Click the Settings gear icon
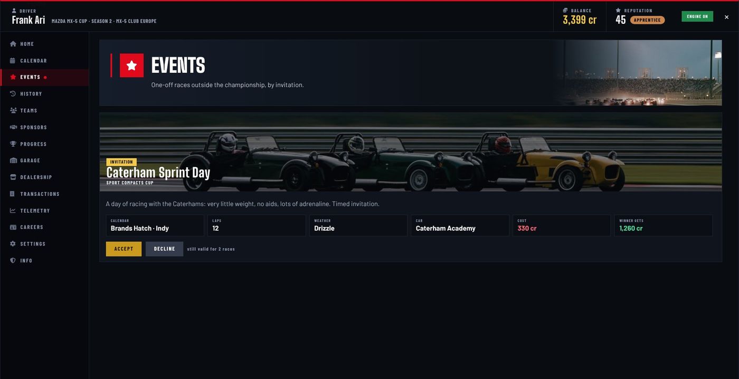The width and height of the screenshot is (739, 379). 13,244
